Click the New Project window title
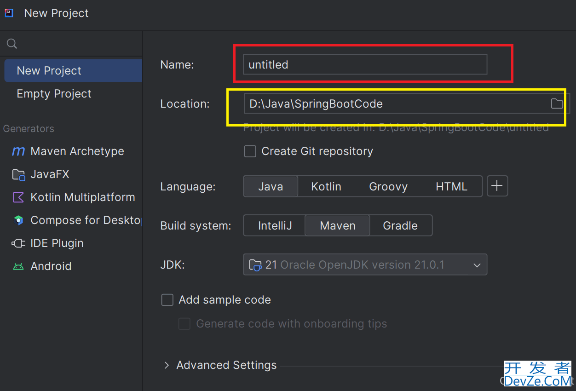576x391 pixels. 56,13
